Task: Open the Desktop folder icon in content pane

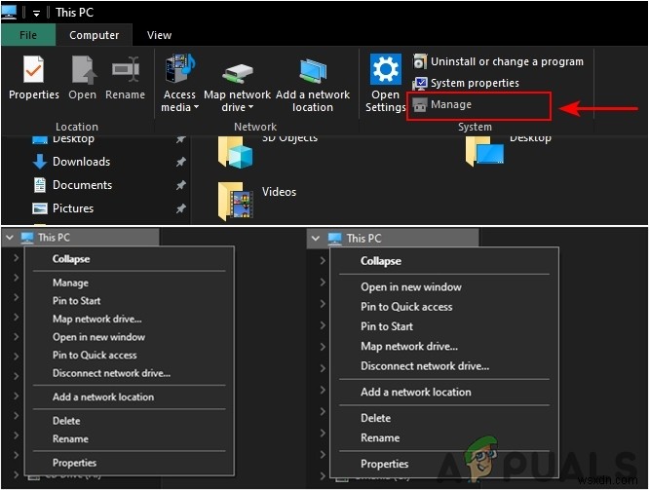Action: click(484, 151)
